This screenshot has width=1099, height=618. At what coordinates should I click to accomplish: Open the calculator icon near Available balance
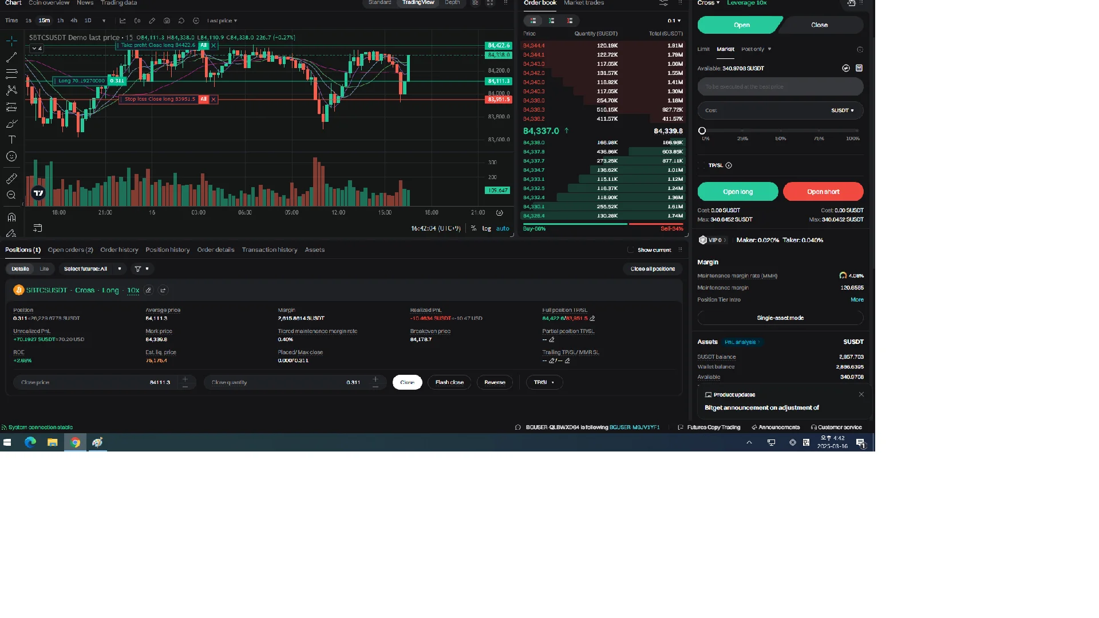(859, 68)
